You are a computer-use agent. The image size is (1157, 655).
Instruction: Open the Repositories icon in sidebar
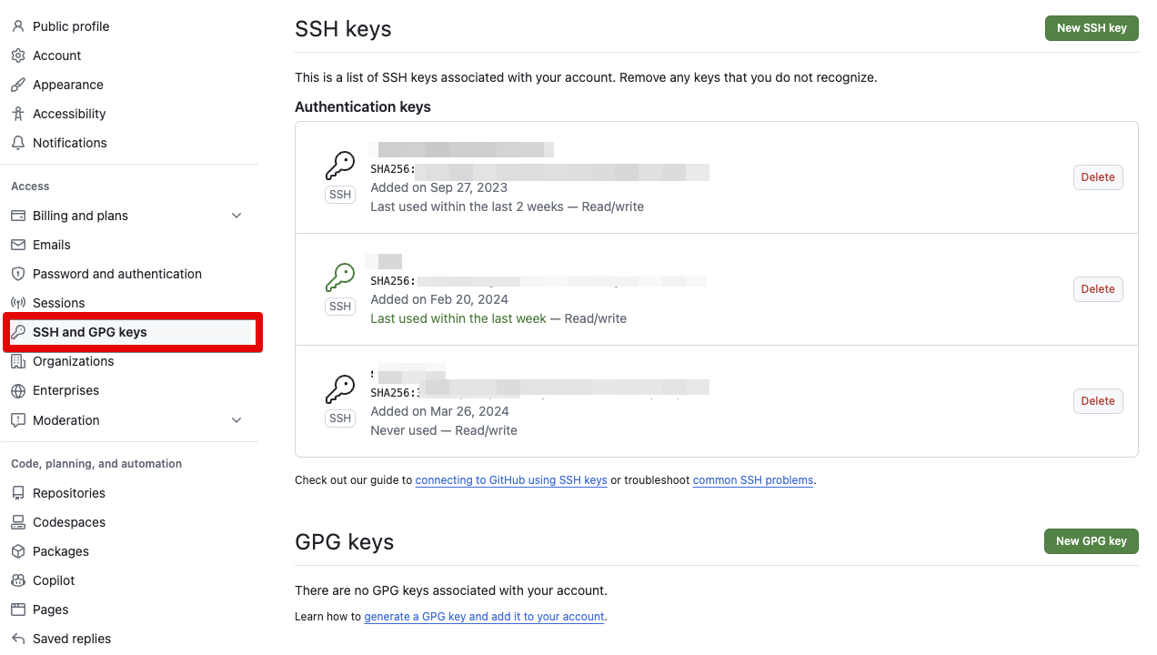[x=19, y=493]
